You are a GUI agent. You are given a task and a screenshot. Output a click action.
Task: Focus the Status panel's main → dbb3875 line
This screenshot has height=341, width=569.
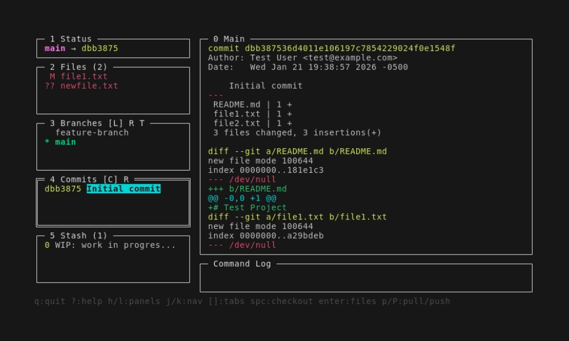[81, 48]
